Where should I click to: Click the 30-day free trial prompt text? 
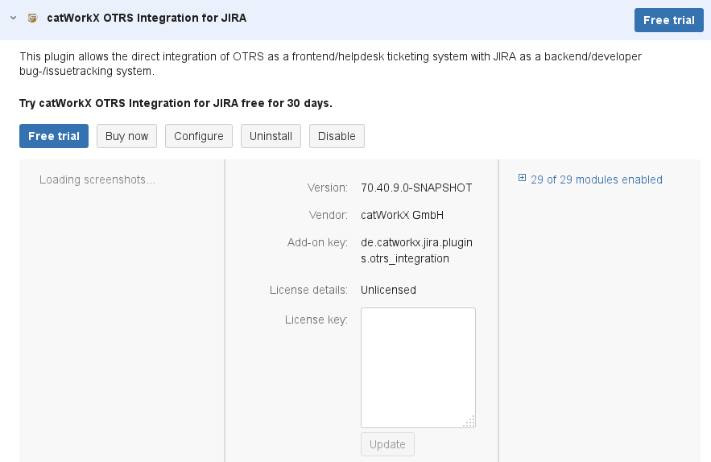[x=176, y=103]
